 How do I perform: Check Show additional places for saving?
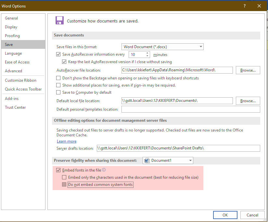58,85
